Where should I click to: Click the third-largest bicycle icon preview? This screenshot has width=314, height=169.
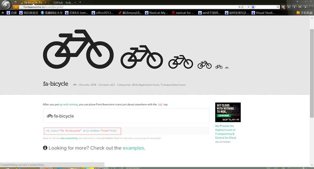tap(181, 62)
